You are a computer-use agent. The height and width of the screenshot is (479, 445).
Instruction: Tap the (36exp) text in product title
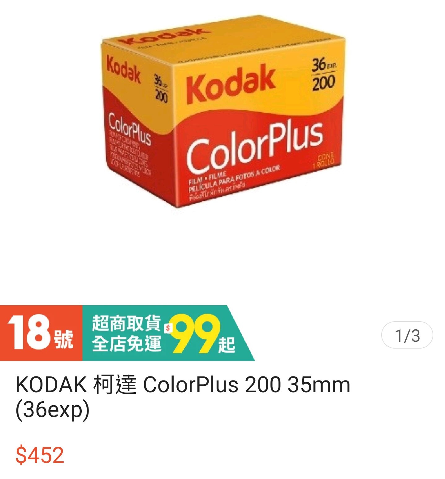[52, 410]
